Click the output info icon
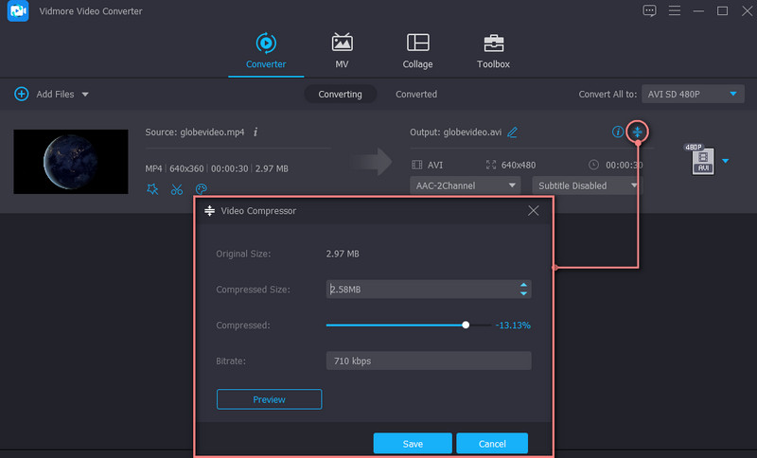The height and width of the screenshot is (458, 757). [x=618, y=132]
